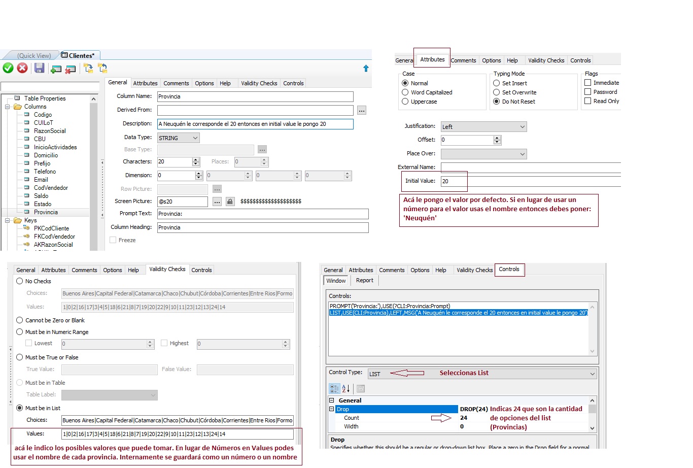Open the Comments tab in Attributes panel

(x=463, y=60)
